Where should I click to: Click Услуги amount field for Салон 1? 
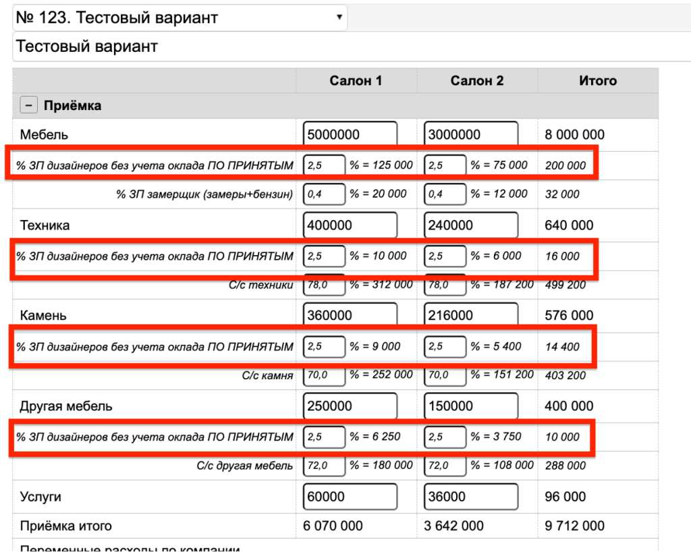pos(350,497)
